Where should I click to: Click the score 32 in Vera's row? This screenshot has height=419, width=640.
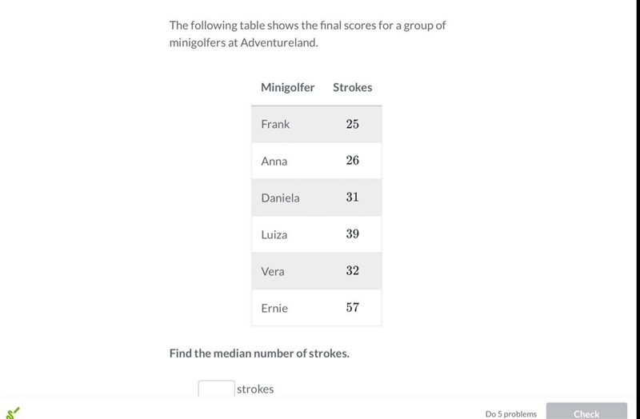[x=353, y=270]
